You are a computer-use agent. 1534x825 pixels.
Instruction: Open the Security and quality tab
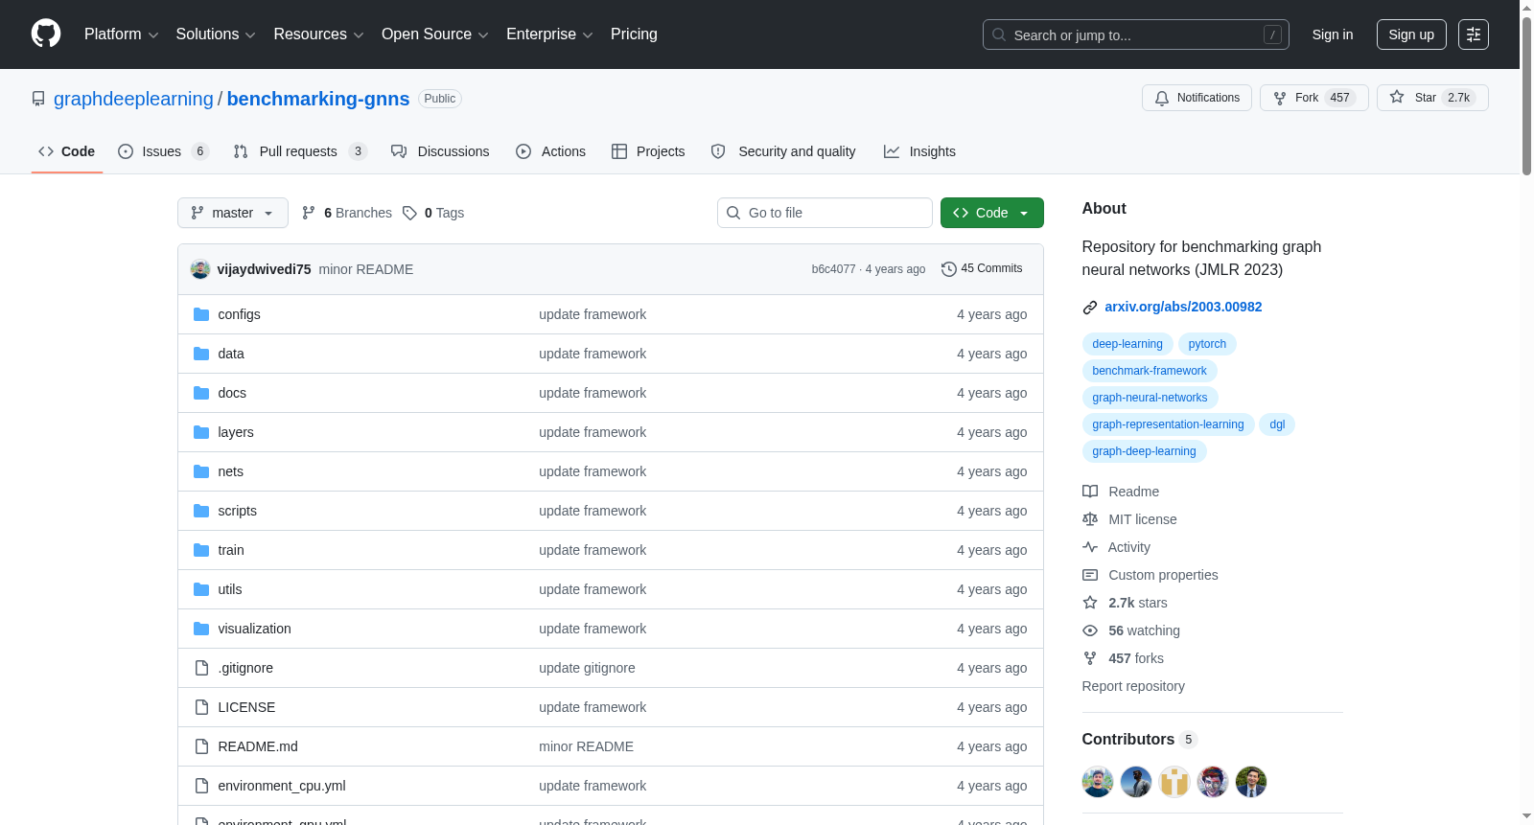click(783, 151)
